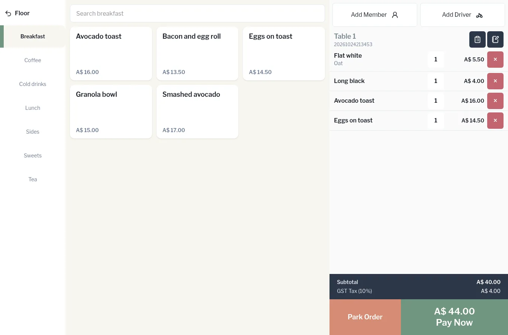The image size is (508, 335).
Task: Change quantity of Long black
Action: pos(436,81)
